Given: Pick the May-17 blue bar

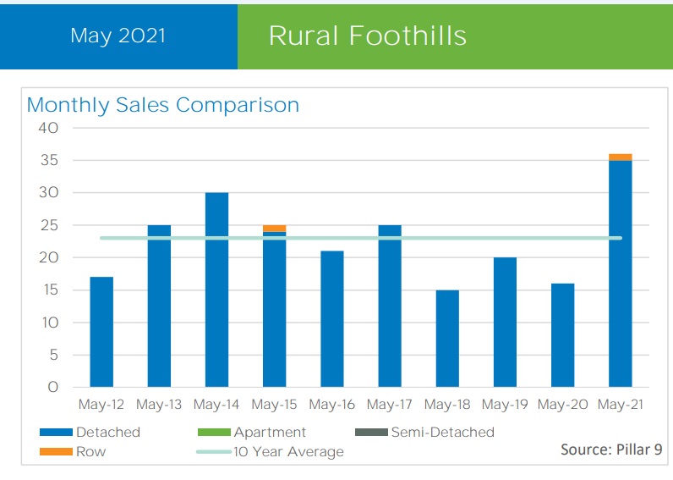Looking at the screenshot, I should coord(389,306).
